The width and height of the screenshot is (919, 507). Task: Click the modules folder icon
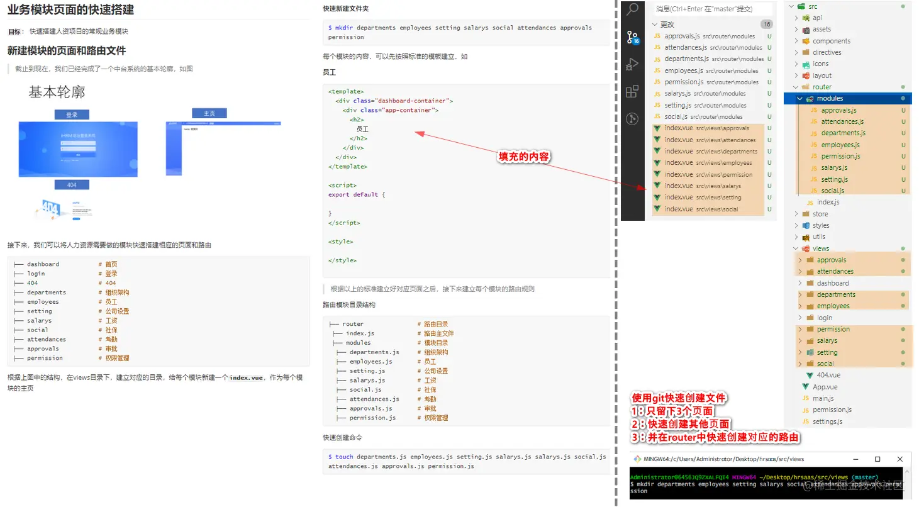810,99
